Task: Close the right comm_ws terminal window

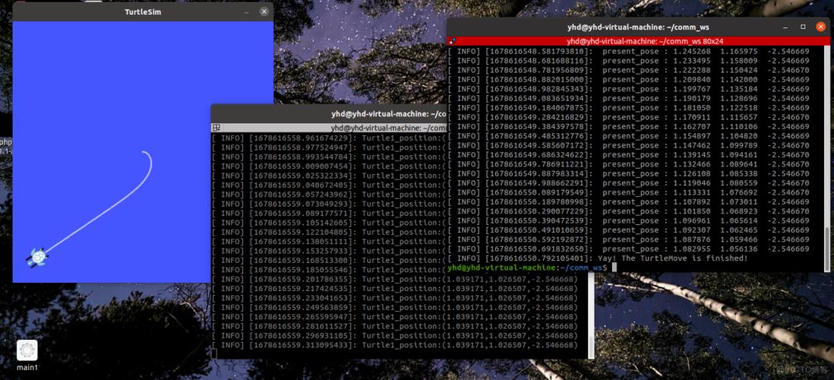Action: [820, 27]
